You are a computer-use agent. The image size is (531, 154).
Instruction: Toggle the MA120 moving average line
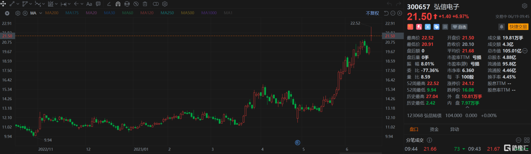pos(147,13)
